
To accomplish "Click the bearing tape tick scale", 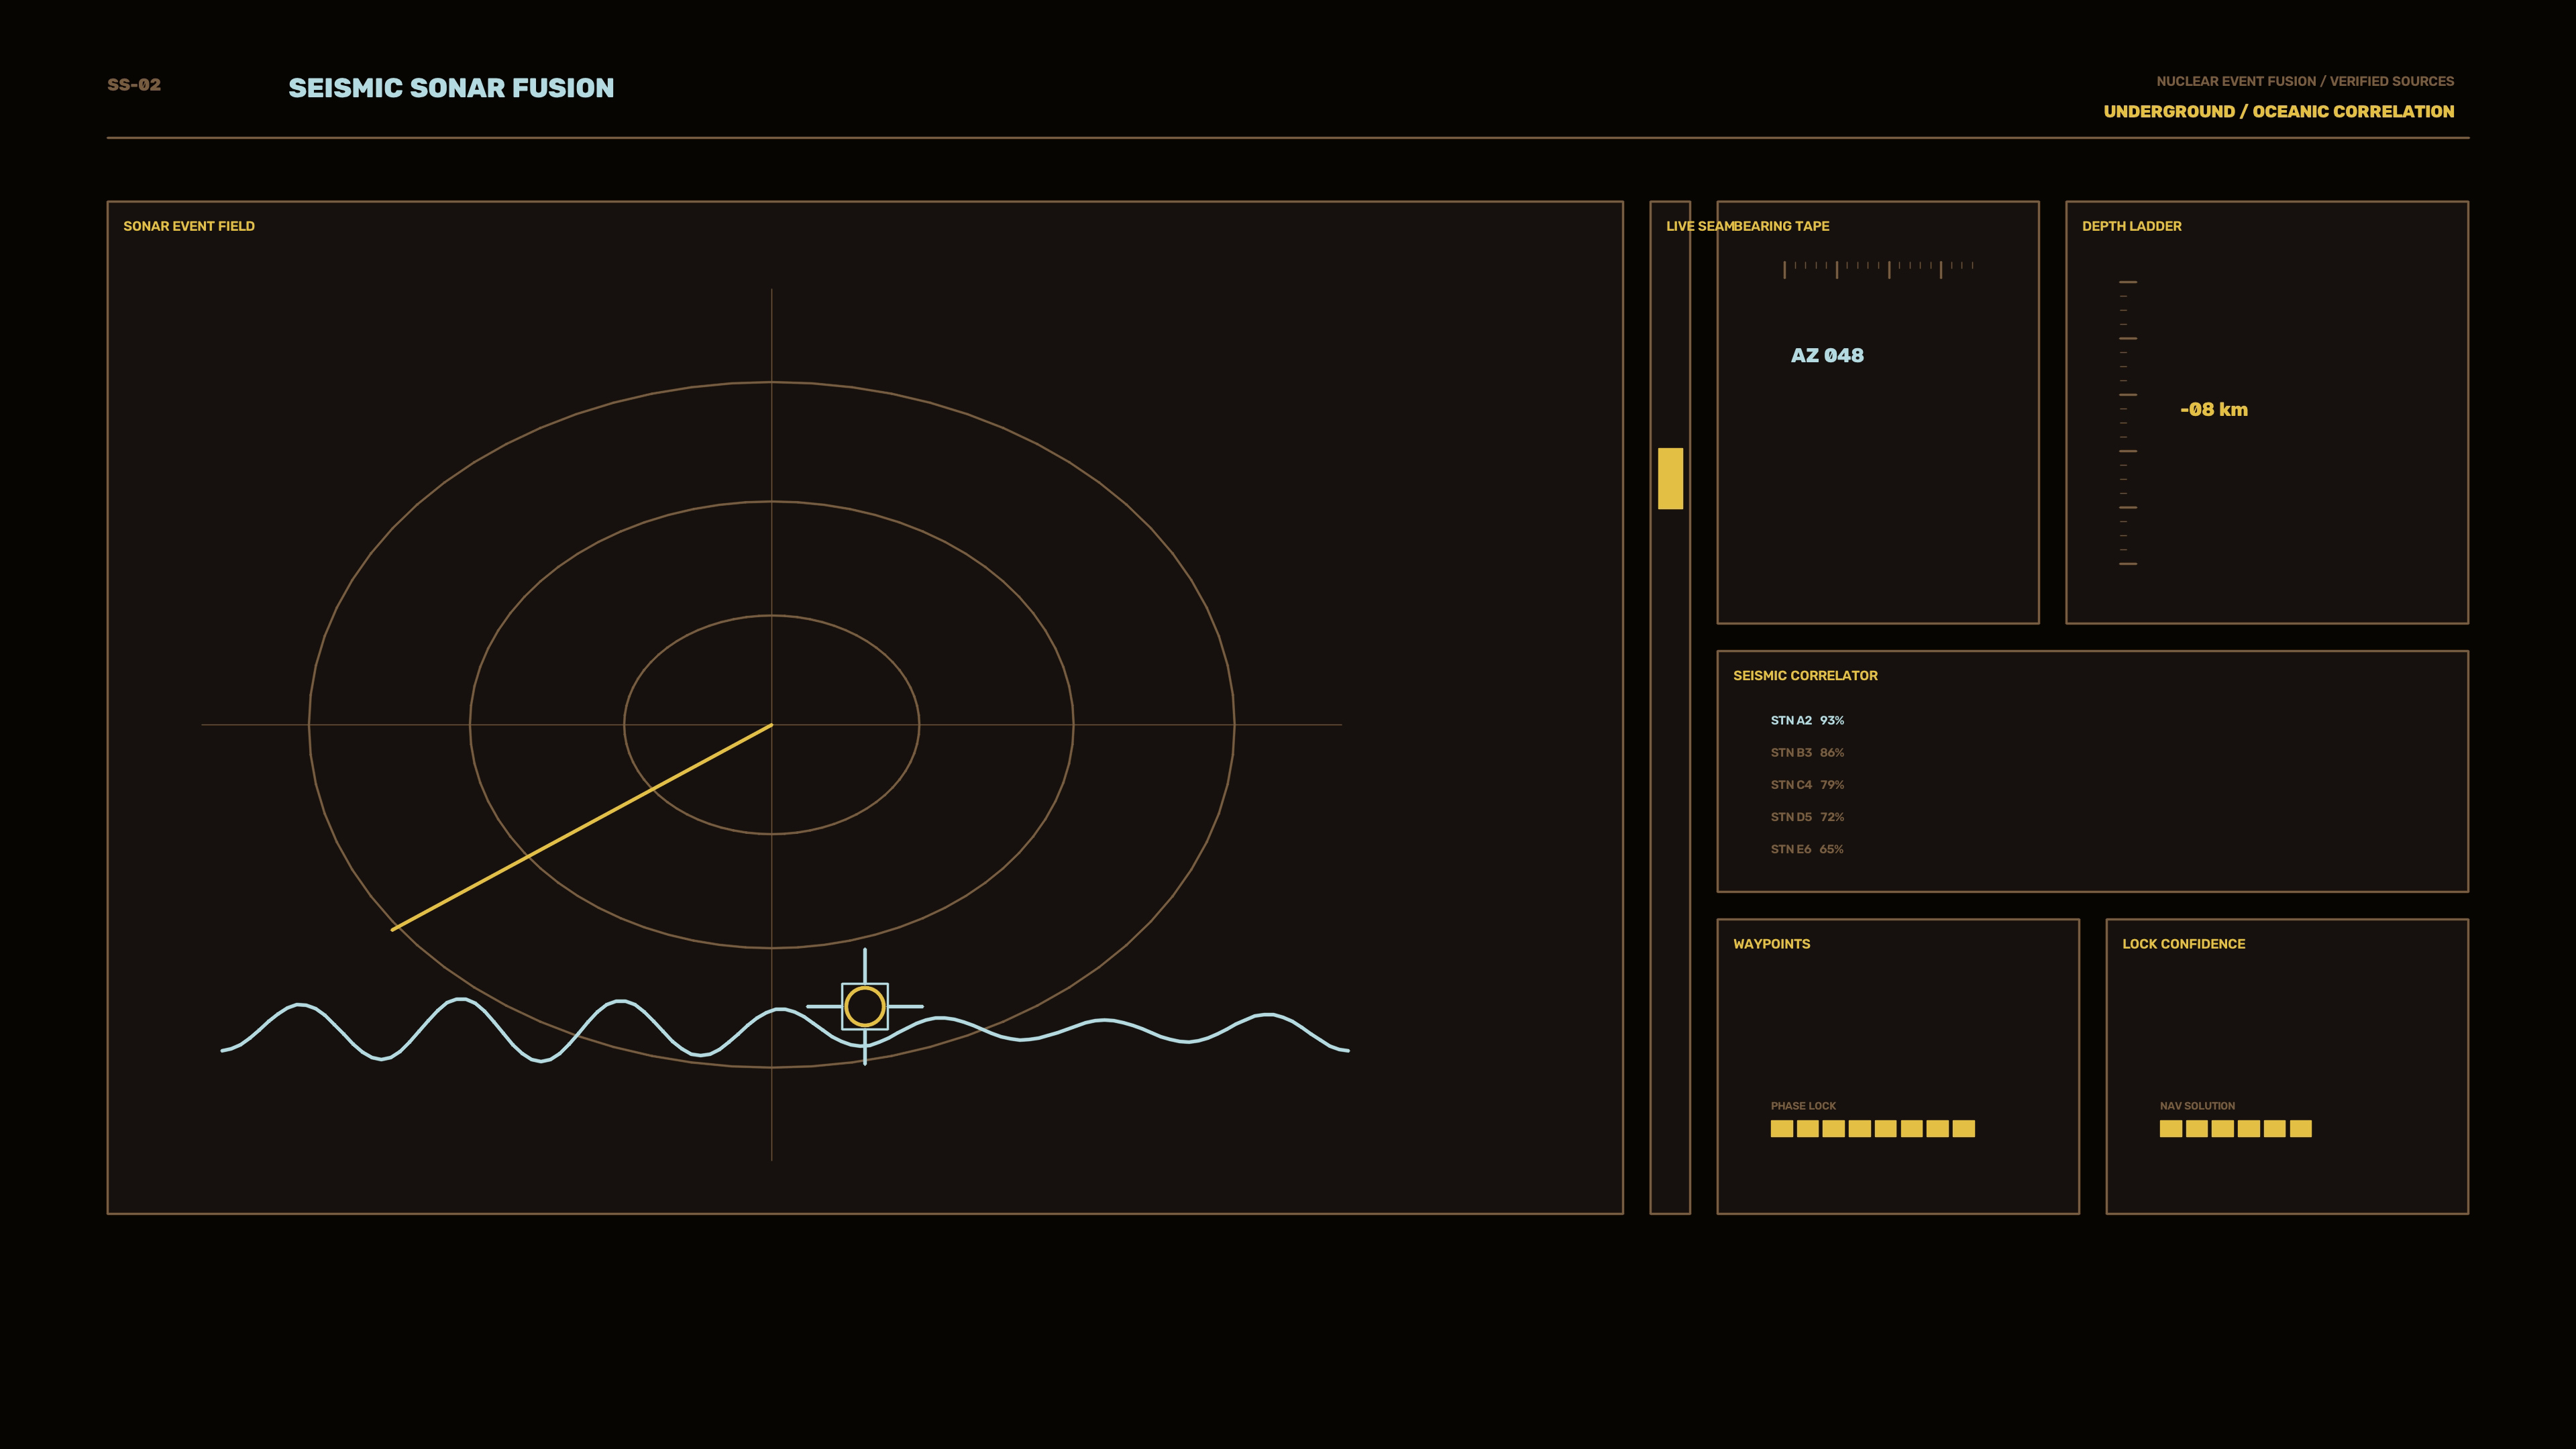I will coord(1878,269).
